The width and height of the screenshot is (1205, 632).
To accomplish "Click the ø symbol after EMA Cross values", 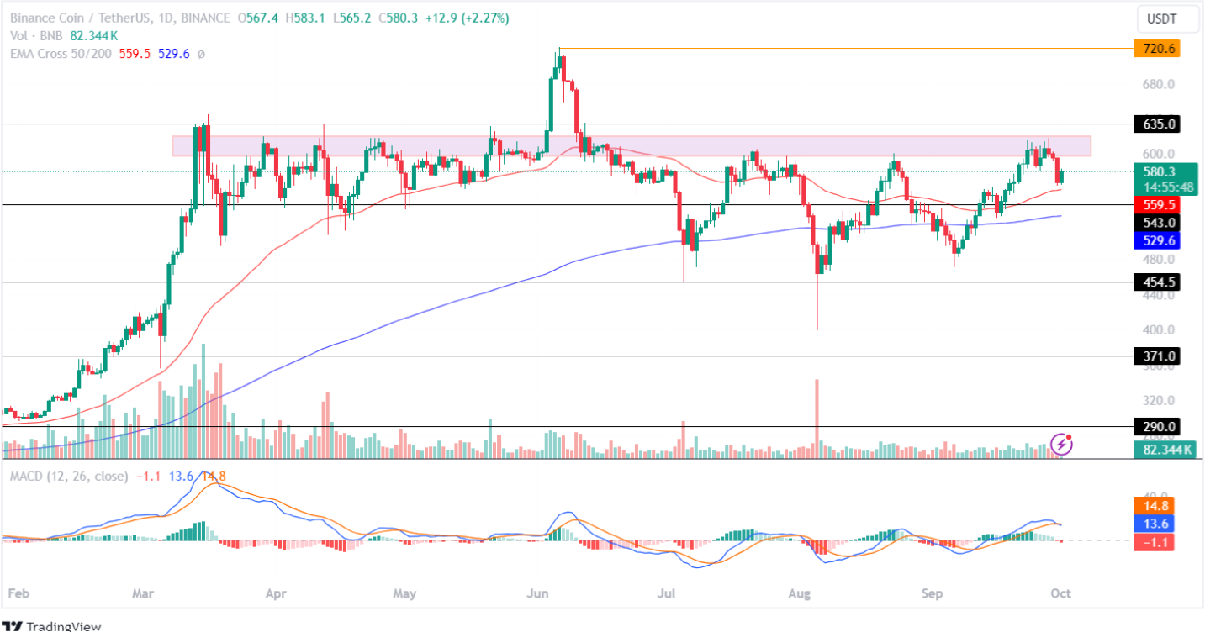I will 201,54.
